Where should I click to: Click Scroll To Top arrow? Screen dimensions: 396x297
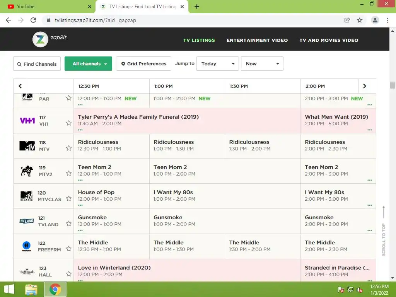[384, 212]
